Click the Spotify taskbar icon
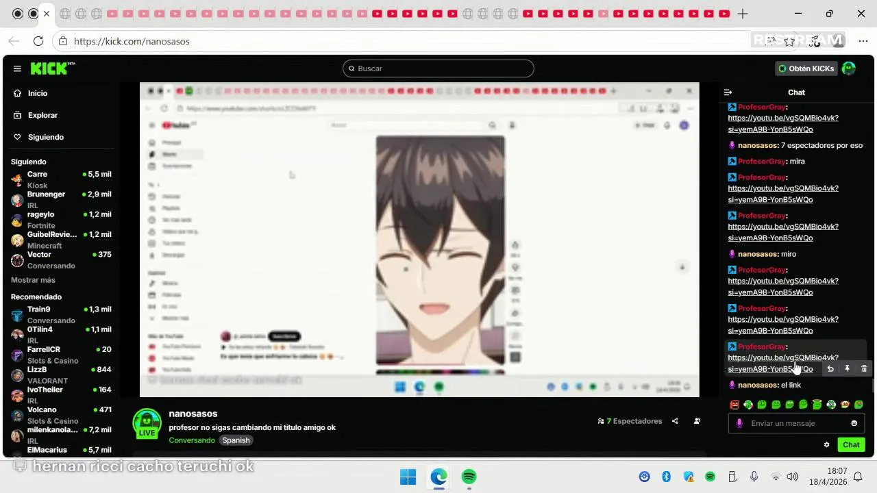877x493 pixels. [x=469, y=477]
